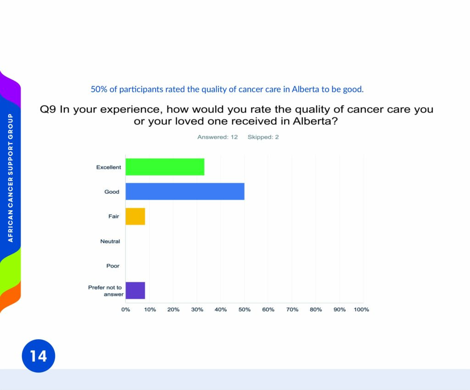Viewport: 470px width, 390px height.
Task: Click the blue Good bar
Action: tap(185, 191)
